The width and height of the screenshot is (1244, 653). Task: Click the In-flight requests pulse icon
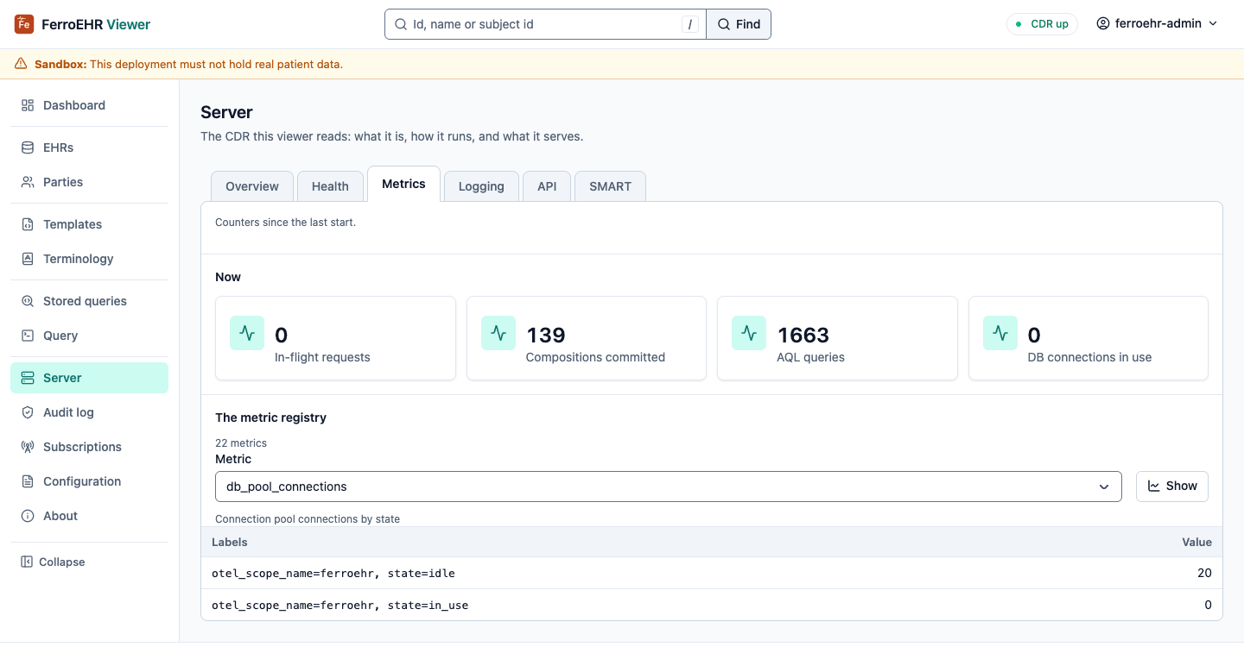(247, 333)
